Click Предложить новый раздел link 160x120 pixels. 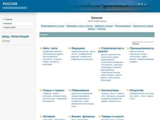point(143,26)
